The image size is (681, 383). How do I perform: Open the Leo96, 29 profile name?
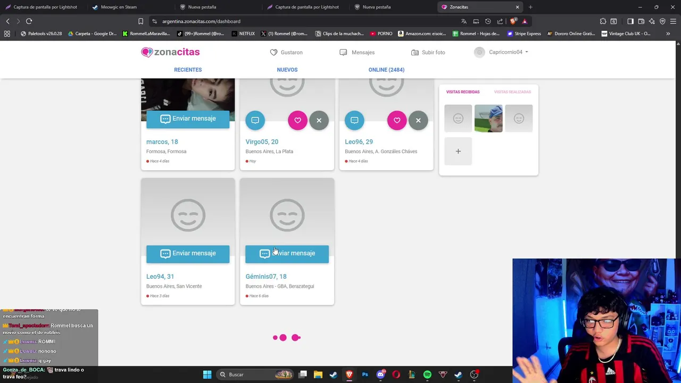point(359,141)
